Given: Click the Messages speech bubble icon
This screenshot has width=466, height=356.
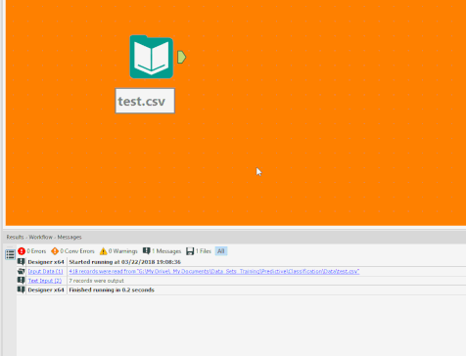Looking at the screenshot, I should 147,251.
